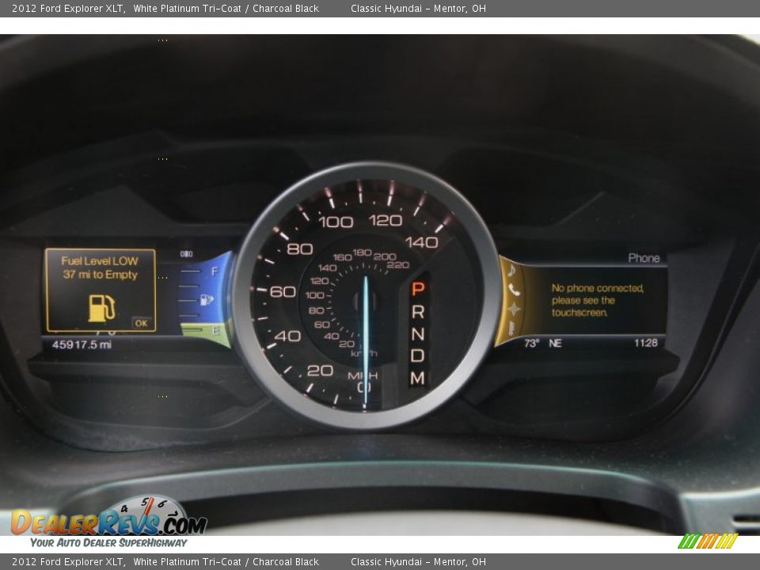Click the small icon above fuel gauge
Screen dimensions: 760x570
coord(187,254)
